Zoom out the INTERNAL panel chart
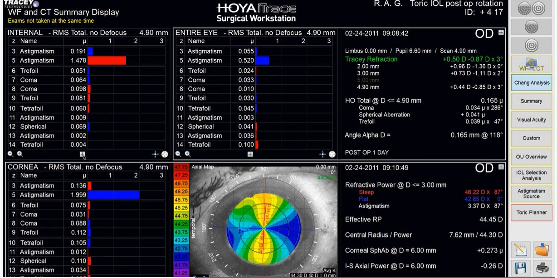The height and width of the screenshot is (278, 557). pos(10,154)
